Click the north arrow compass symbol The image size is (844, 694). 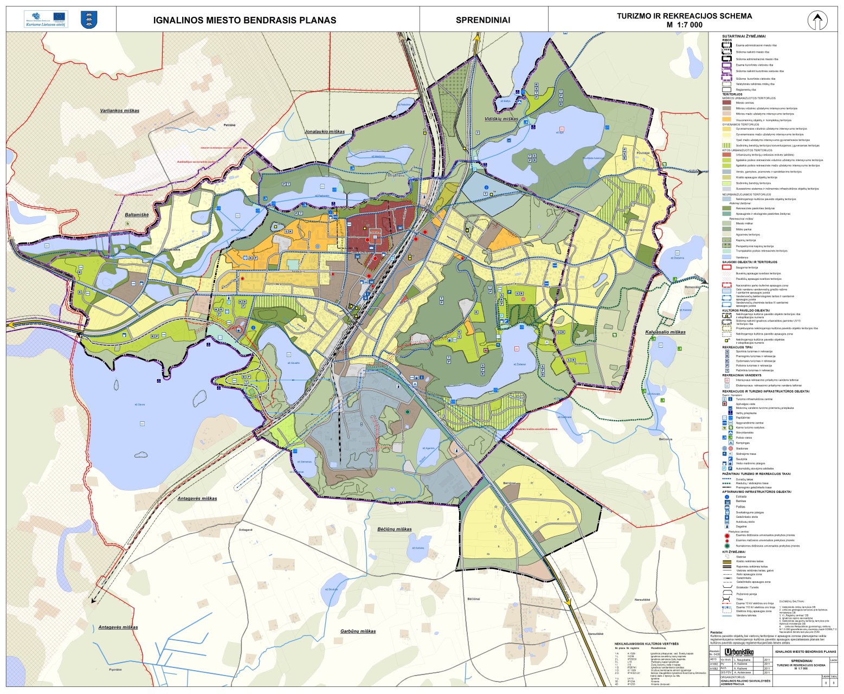[817, 21]
